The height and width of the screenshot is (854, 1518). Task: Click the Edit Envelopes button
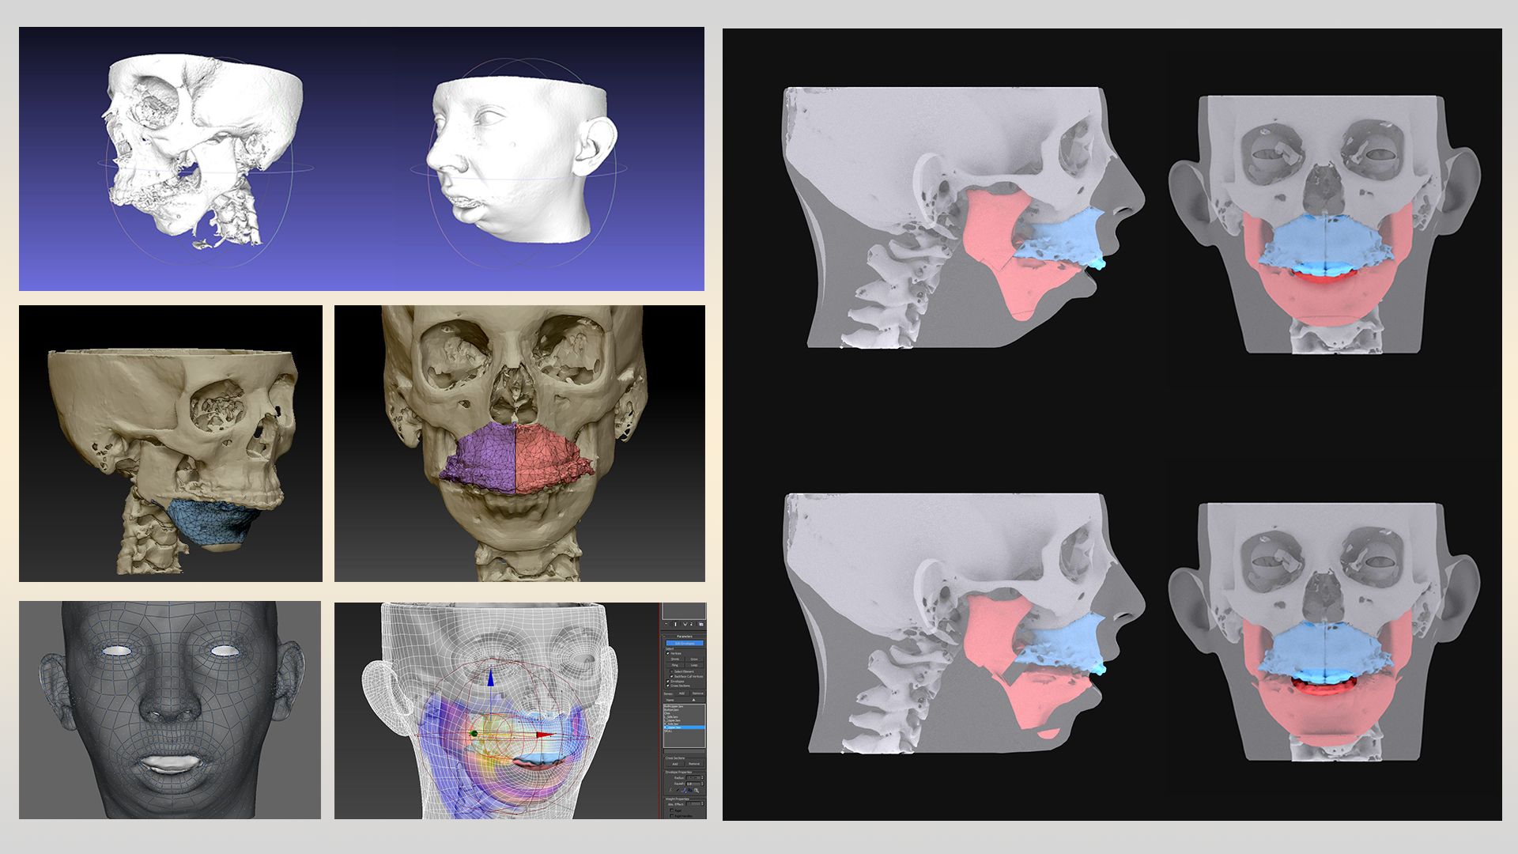685,644
